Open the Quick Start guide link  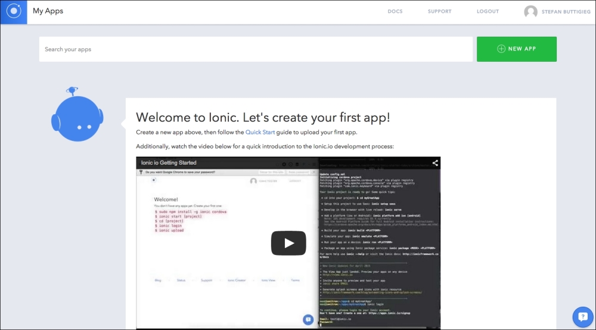(x=260, y=133)
